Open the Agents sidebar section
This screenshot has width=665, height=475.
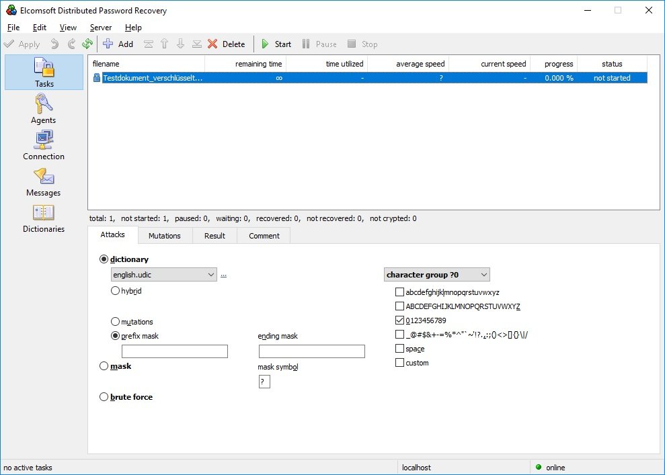click(x=43, y=109)
